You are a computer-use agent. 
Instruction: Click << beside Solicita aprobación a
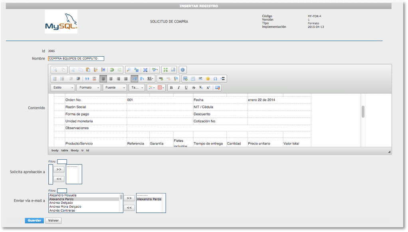click(x=59, y=179)
